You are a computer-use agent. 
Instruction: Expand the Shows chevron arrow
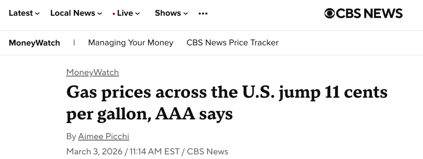[x=186, y=14]
